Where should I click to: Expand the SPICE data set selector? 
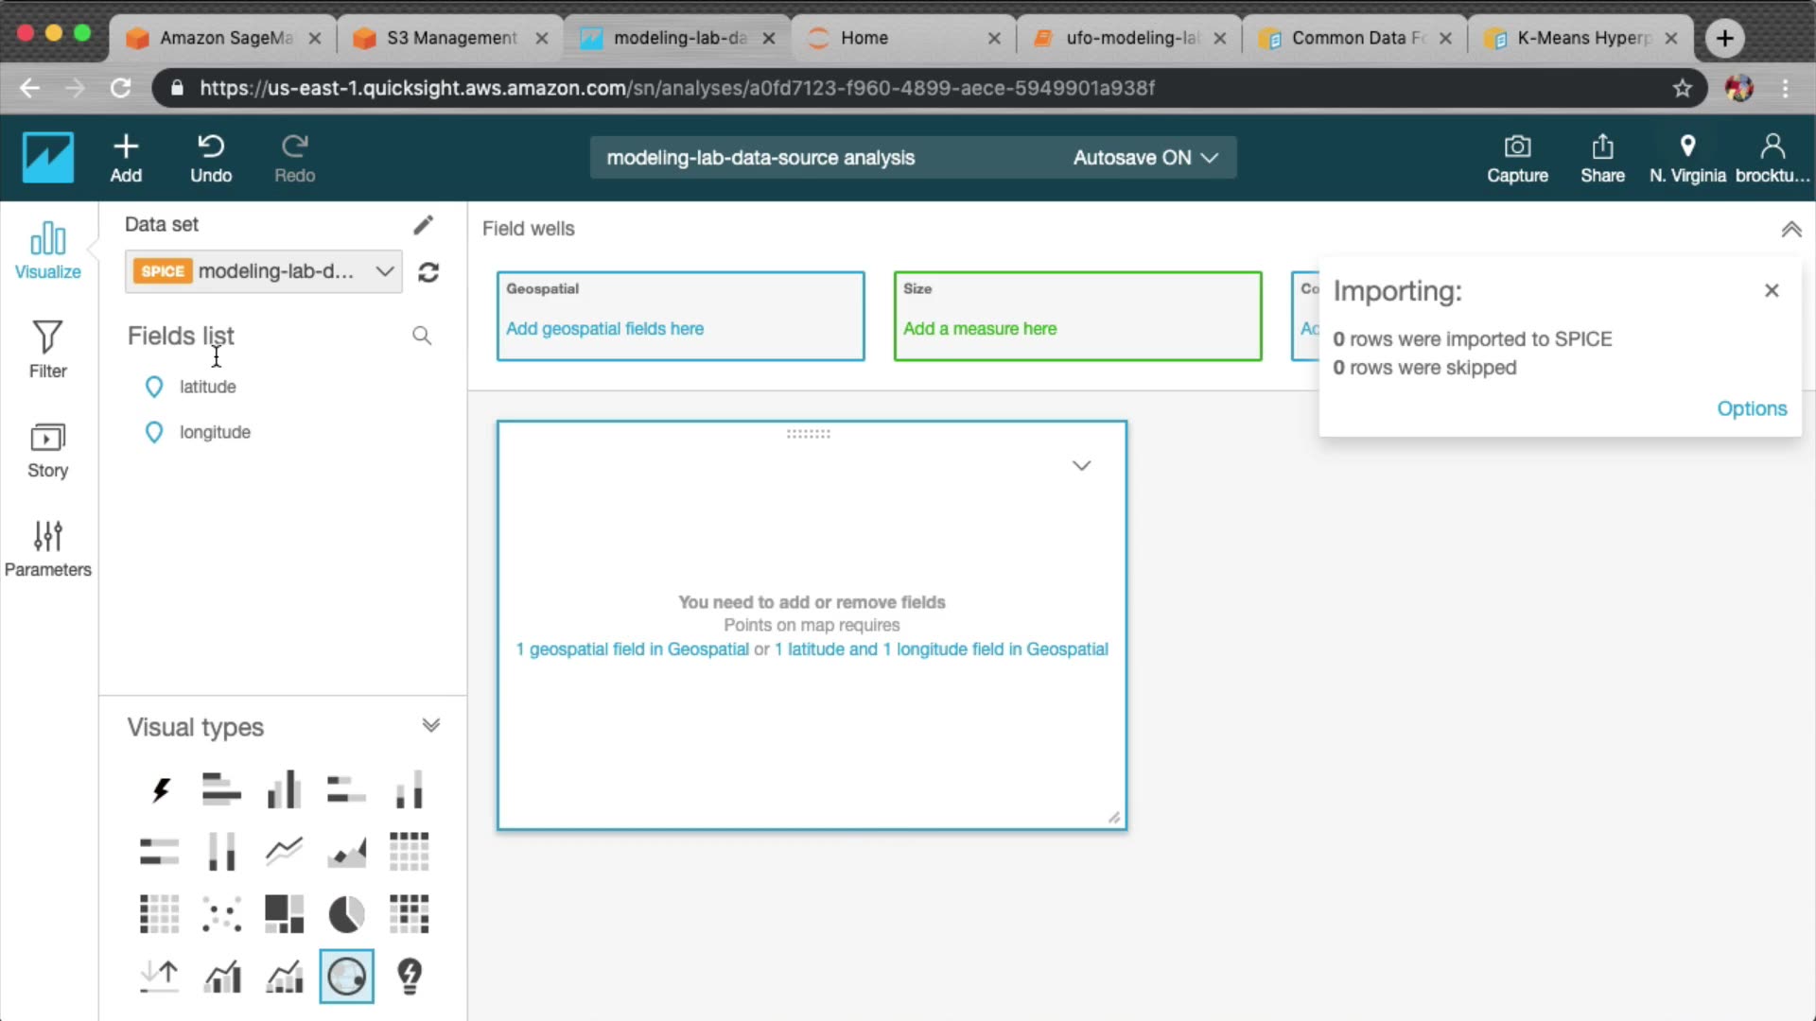384,271
